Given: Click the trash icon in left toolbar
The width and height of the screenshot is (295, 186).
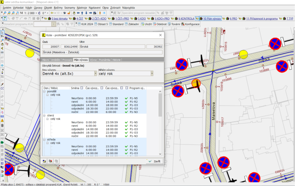Looking at the screenshot, I should (x=2, y=125).
